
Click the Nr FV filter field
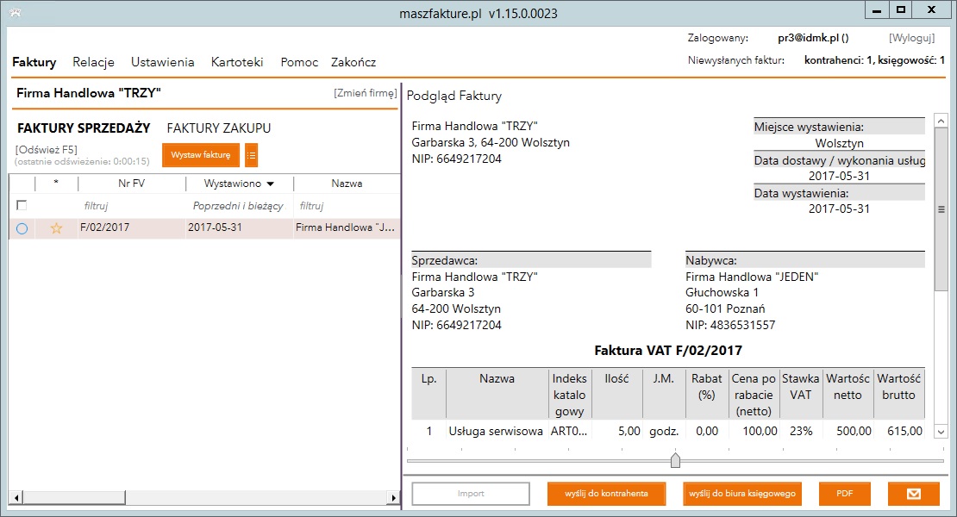pos(132,206)
